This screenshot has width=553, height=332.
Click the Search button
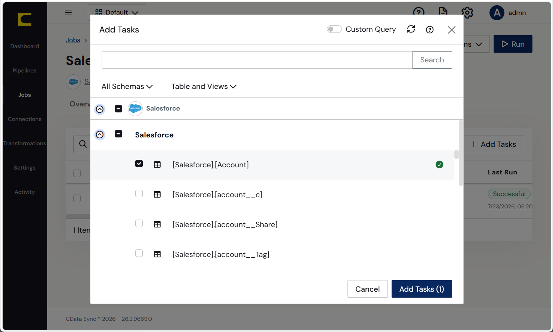point(432,60)
